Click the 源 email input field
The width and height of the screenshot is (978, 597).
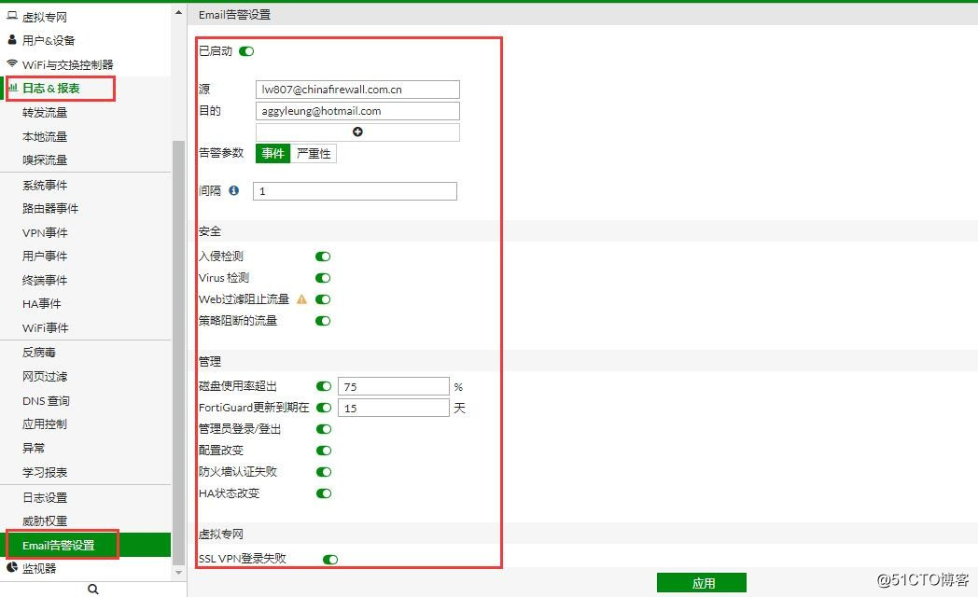357,90
